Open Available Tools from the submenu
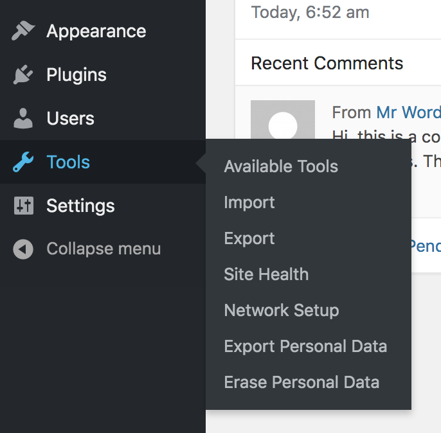This screenshot has width=441, height=433. click(281, 166)
